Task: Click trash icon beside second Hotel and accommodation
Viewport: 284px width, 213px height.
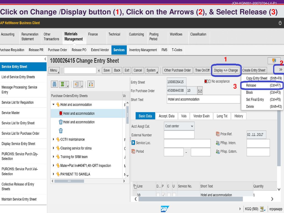Action: coord(61,122)
